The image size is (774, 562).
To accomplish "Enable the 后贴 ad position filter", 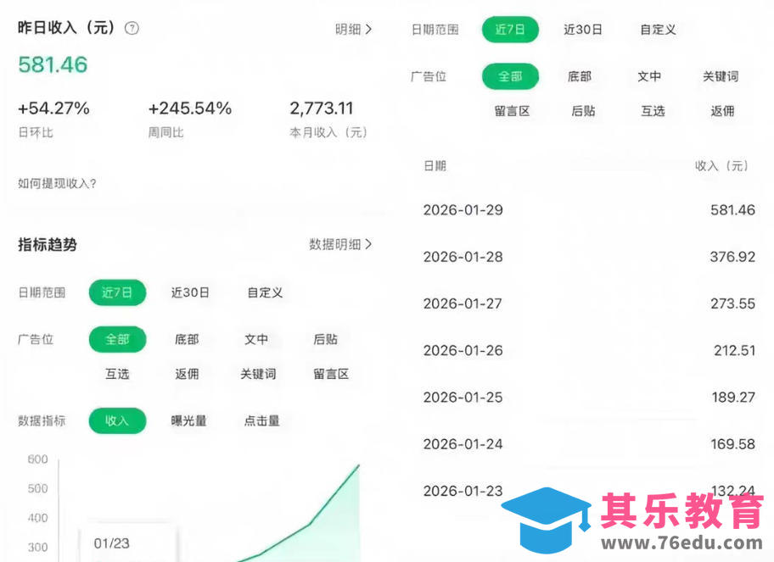I will 327,339.
